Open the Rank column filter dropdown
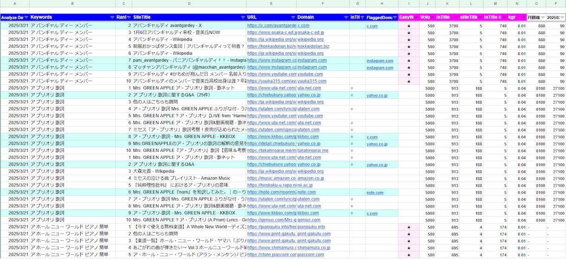 pyautogui.click(x=129, y=18)
